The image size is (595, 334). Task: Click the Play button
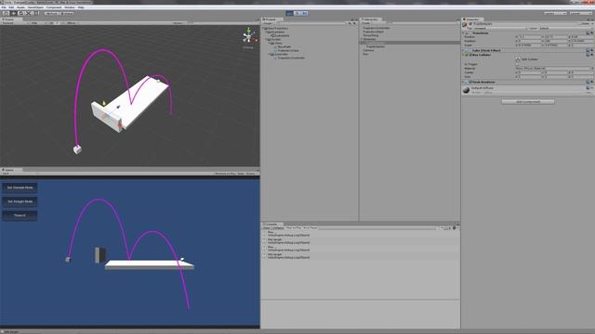289,13
